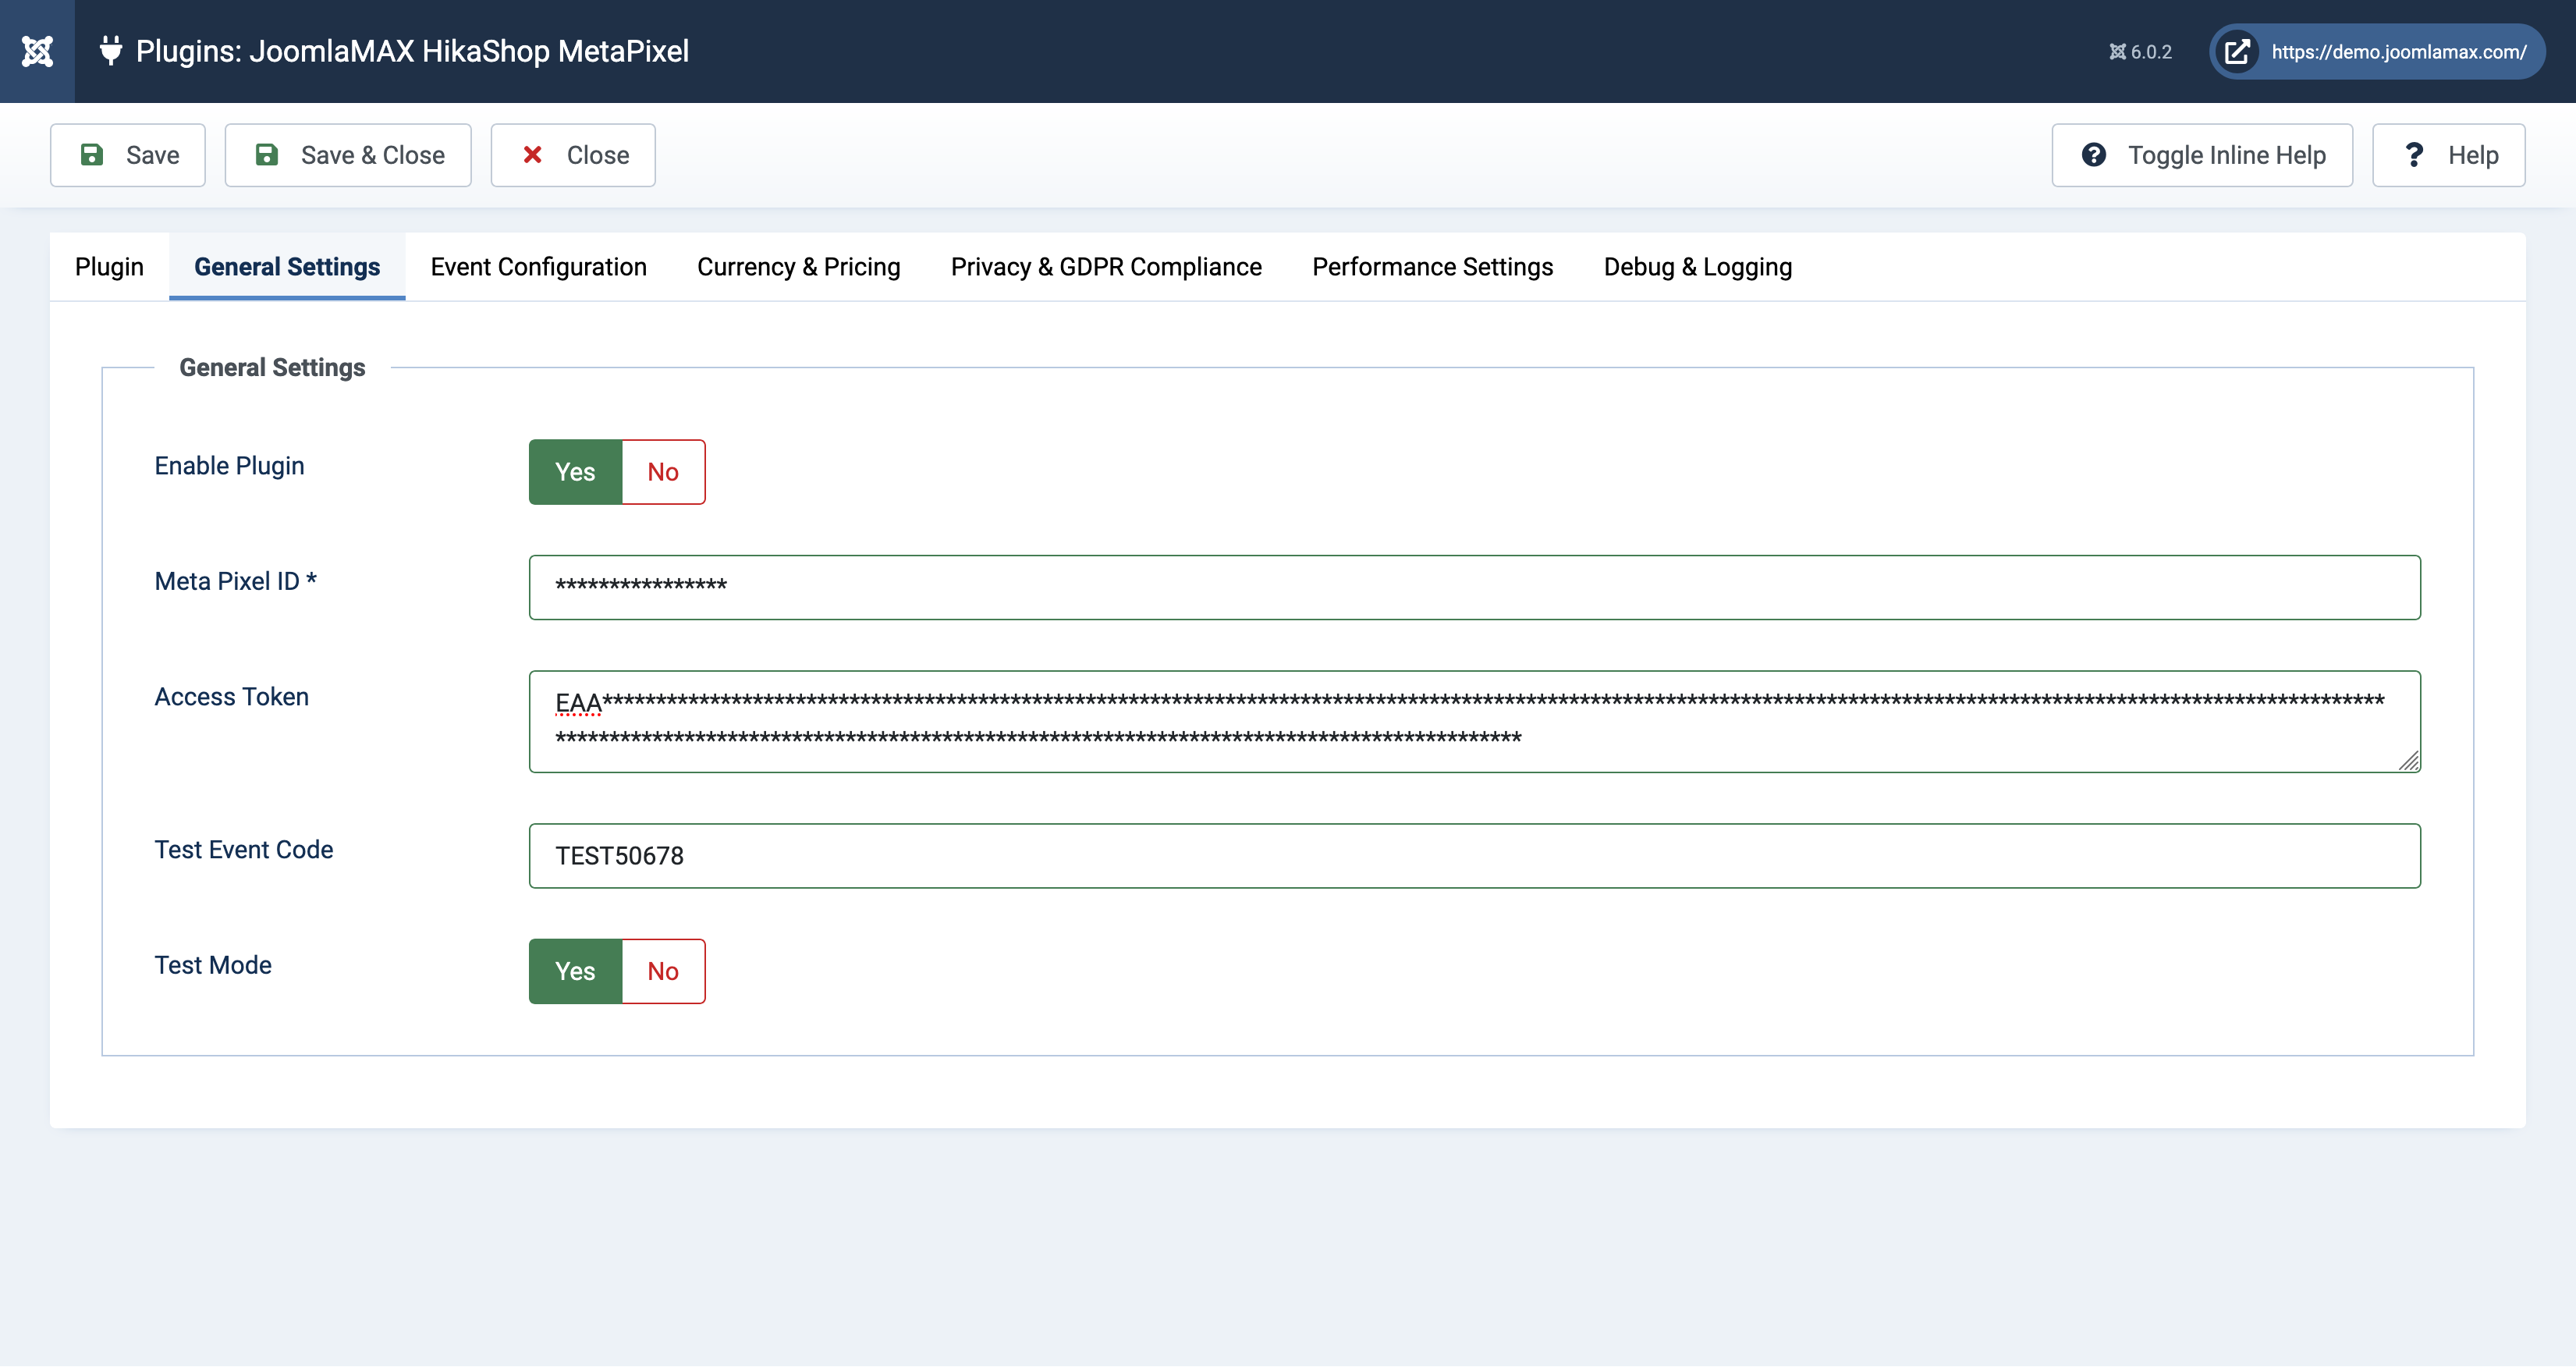The image size is (2576, 1367).
Task: Click the green floppy disk Save icon
Action: 92,155
